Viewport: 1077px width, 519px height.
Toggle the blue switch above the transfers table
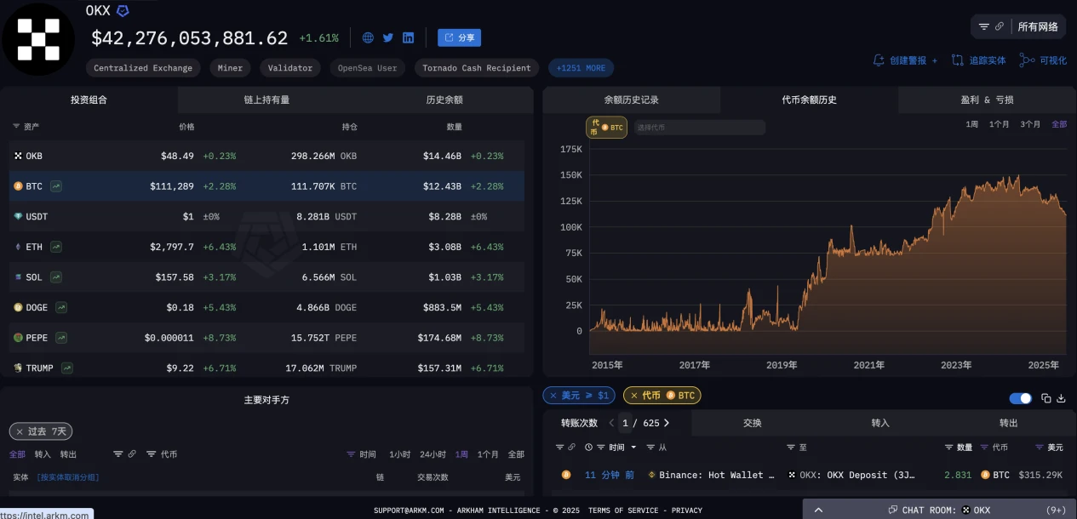pos(1020,398)
